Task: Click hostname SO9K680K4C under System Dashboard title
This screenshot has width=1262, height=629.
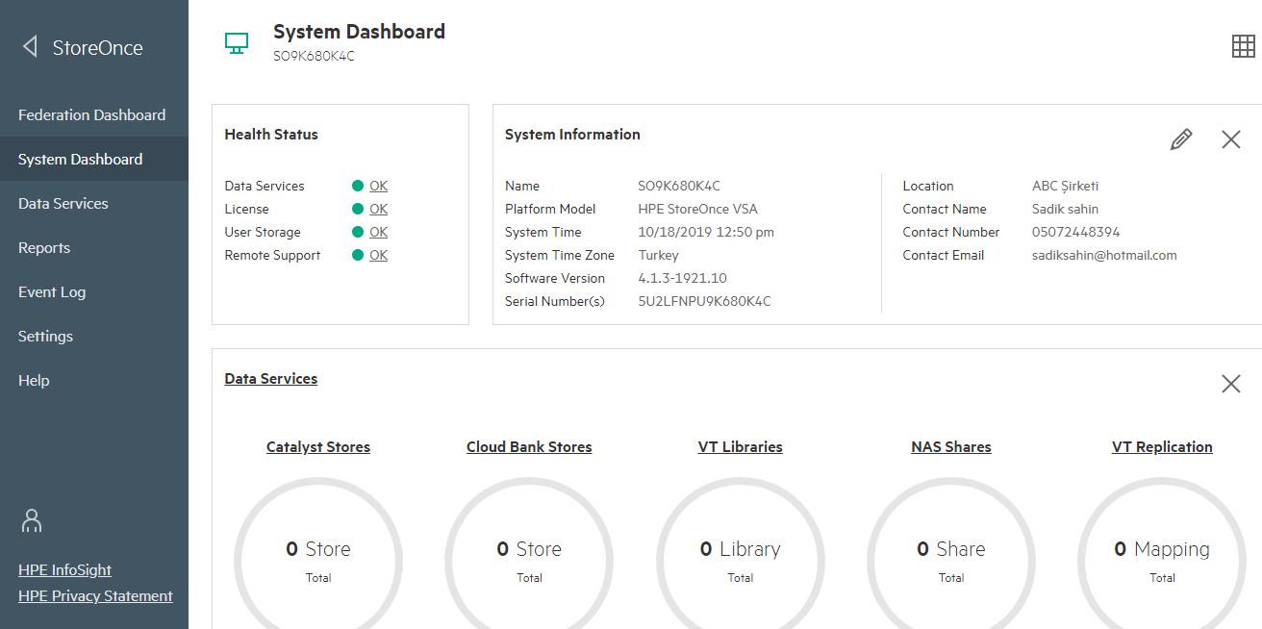Action: [x=314, y=56]
